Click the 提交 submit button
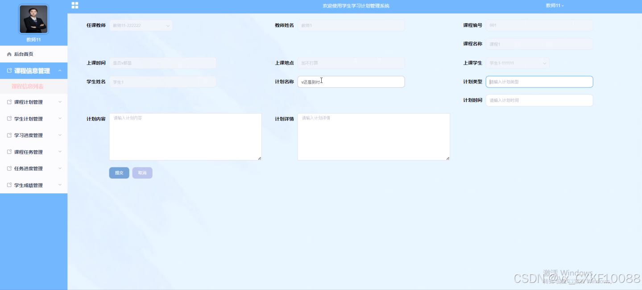642x290 pixels. [119, 173]
